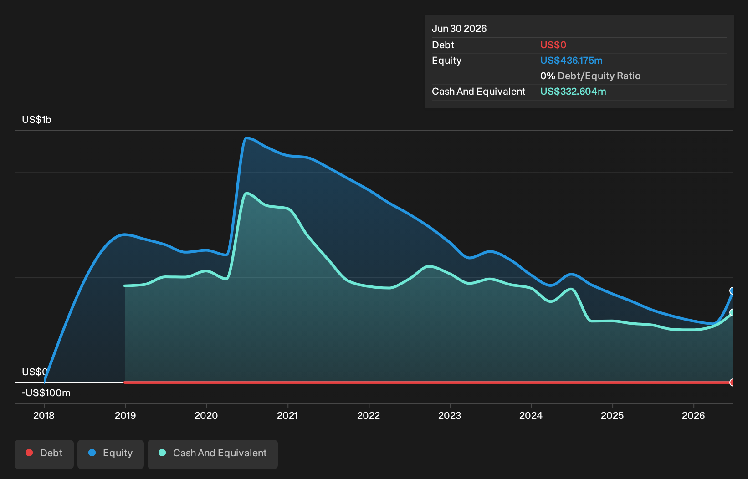This screenshot has width=748, height=479.
Task: Click the -US$100m y-axis label
Action: [x=46, y=393]
